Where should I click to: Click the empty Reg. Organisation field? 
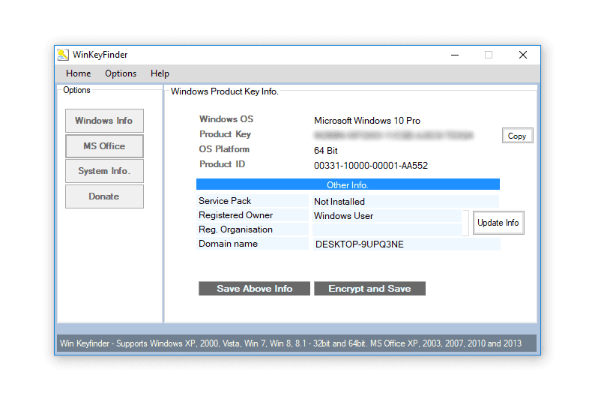pyautogui.click(x=387, y=229)
